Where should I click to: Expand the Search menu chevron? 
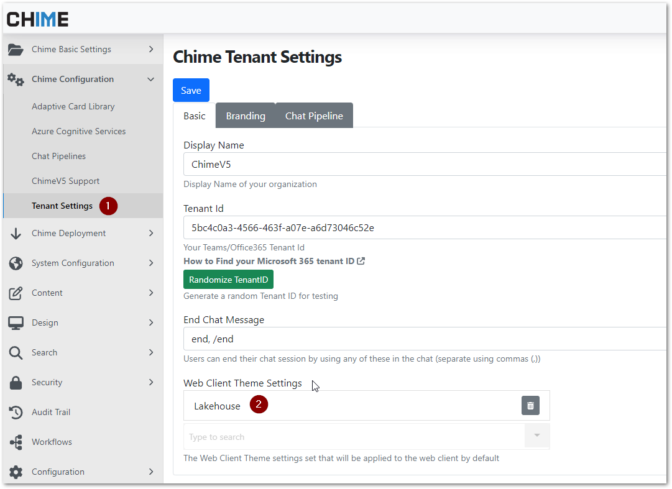coord(150,353)
